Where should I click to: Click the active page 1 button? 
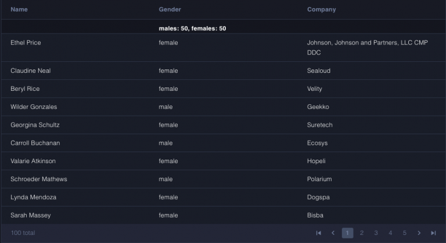click(347, 233)
